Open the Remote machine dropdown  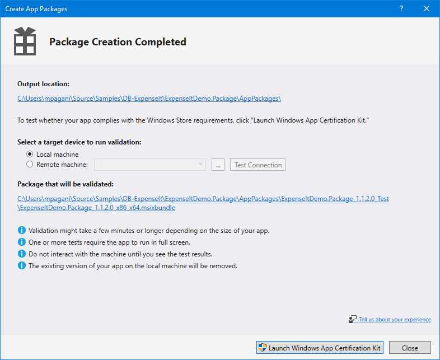coord(150,165)
